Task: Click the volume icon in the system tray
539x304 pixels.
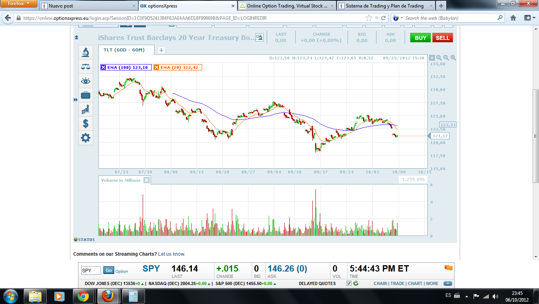Action: tap(495, 296)
